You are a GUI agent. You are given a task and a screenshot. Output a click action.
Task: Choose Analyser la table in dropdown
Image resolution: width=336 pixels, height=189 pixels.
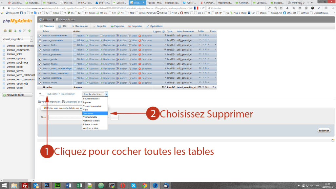pyautogui.click(x=95, y=128)
